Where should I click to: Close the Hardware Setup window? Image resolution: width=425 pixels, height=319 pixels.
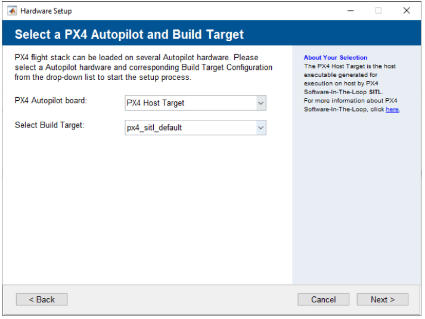pyautogui.click(x=407, y=11)
